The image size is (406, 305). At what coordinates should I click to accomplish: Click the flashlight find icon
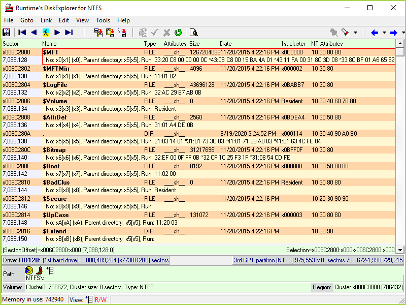[345, 33]
